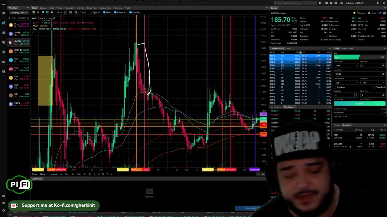This screenshot has height=217, width=387.
Task: Click the four-square layout icon in chart toolbar
Action: coord(47,12)
